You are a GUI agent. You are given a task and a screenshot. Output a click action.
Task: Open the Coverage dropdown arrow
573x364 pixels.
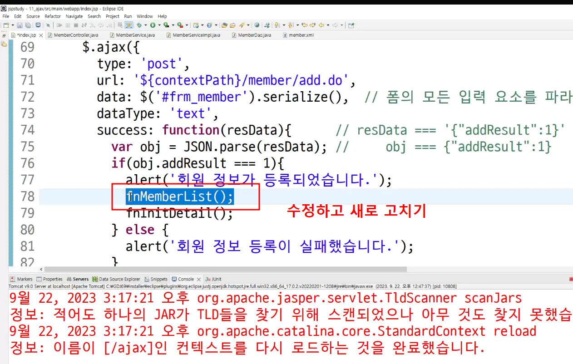tap(173, 25)
